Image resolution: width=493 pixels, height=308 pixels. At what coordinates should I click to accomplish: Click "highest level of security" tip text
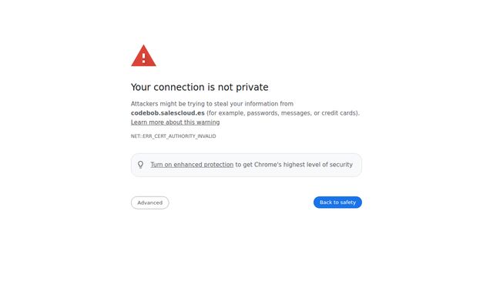pyautogui.click(x=319, y=165)
